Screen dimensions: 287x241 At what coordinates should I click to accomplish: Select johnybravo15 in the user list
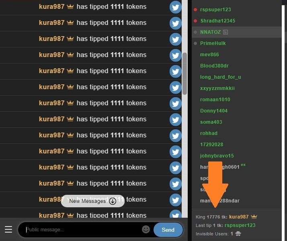pyautogui.click(x=217, y=156)
